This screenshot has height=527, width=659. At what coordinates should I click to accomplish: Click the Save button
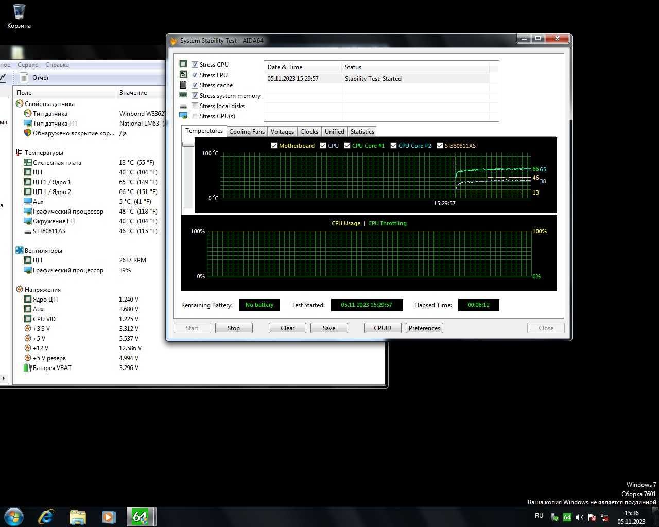[x=329, y=328]
